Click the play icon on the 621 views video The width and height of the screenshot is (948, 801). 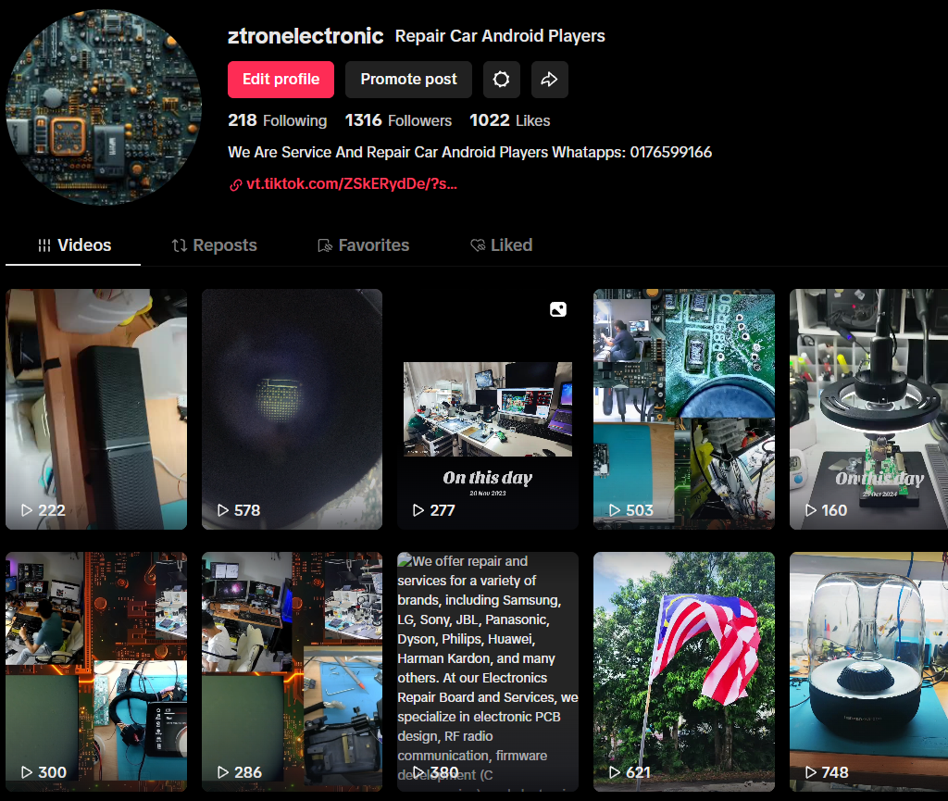tap(615, 772)
